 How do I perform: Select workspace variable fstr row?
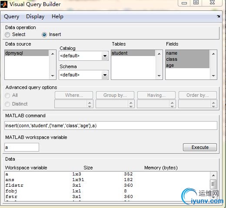tap(107, 197)
